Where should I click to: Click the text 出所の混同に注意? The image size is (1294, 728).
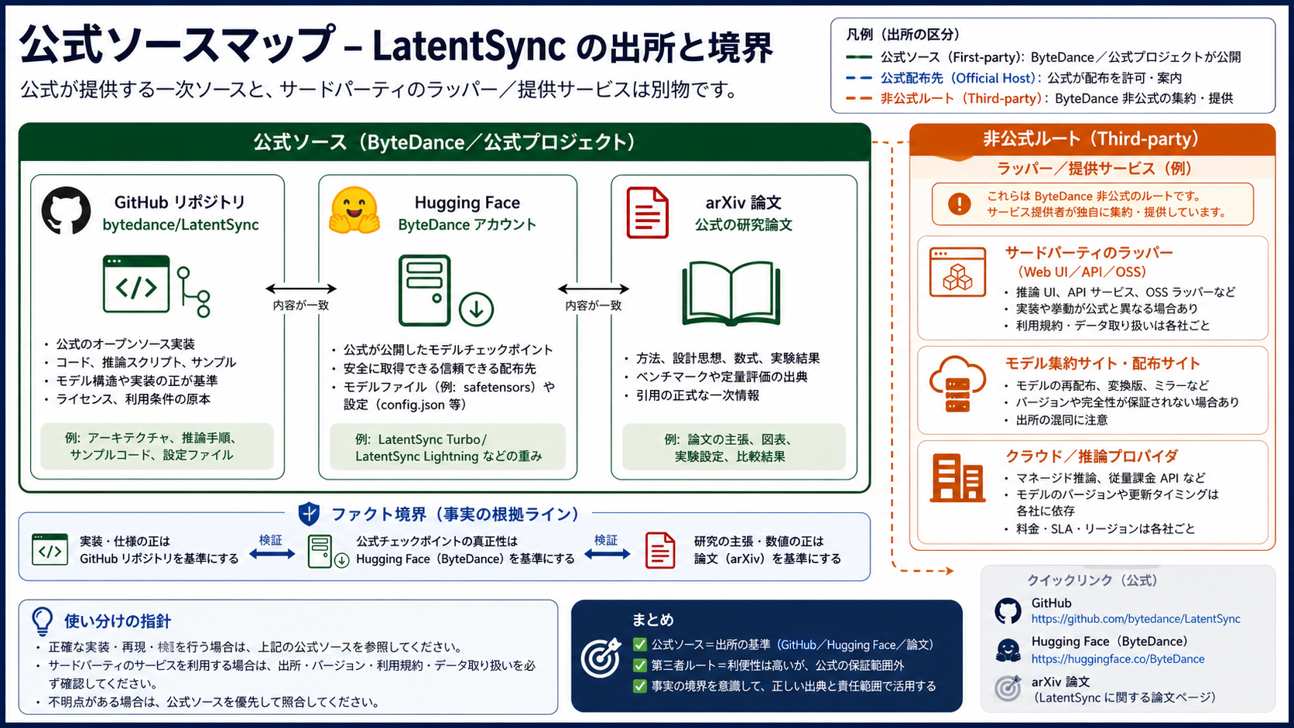coord(1062,420)
